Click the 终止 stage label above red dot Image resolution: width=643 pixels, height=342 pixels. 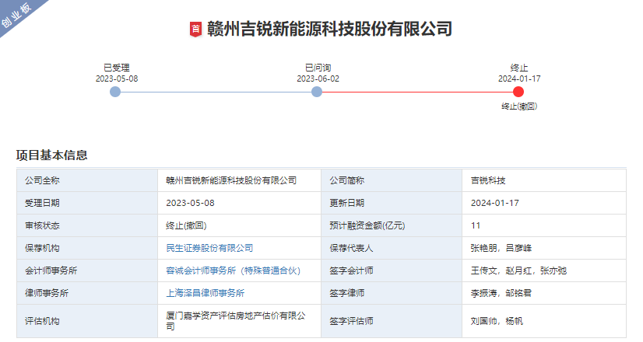[519, 68]
